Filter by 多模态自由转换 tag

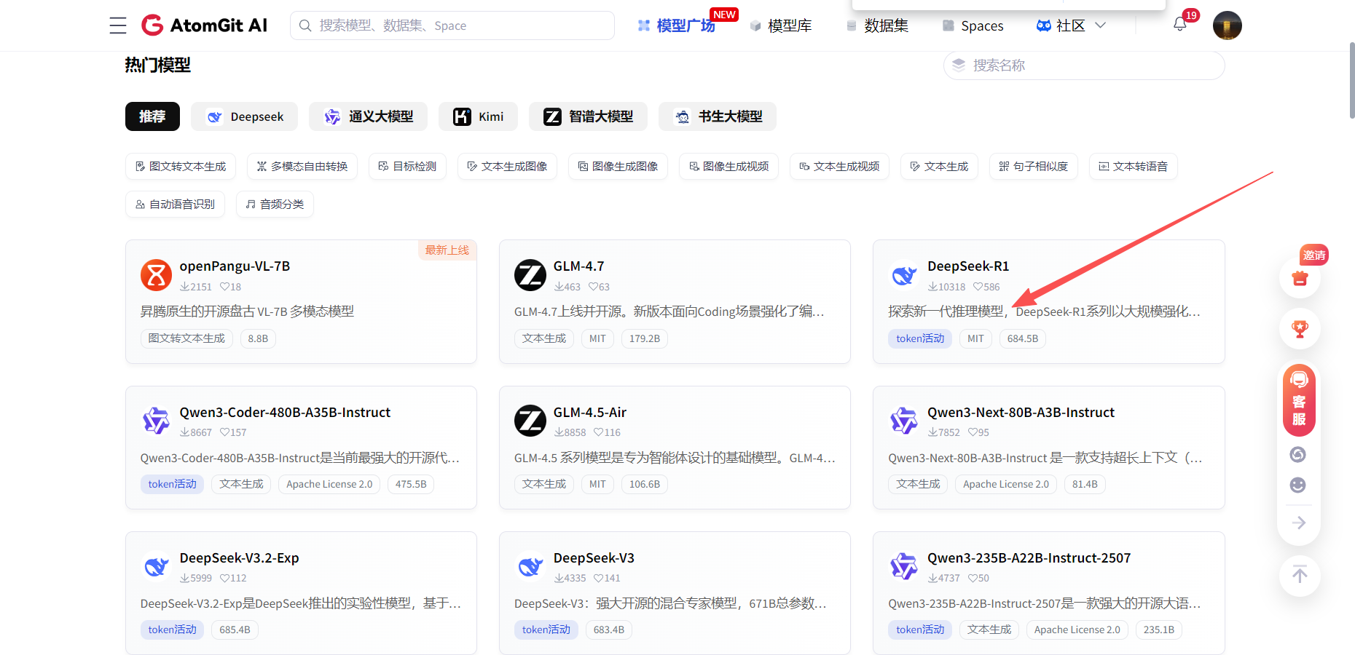[302, 167]
